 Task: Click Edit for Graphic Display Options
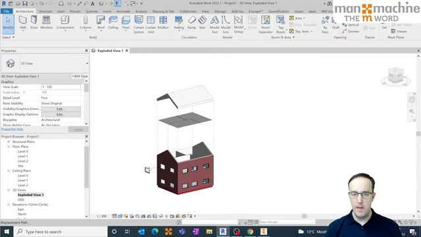(61, 115)
